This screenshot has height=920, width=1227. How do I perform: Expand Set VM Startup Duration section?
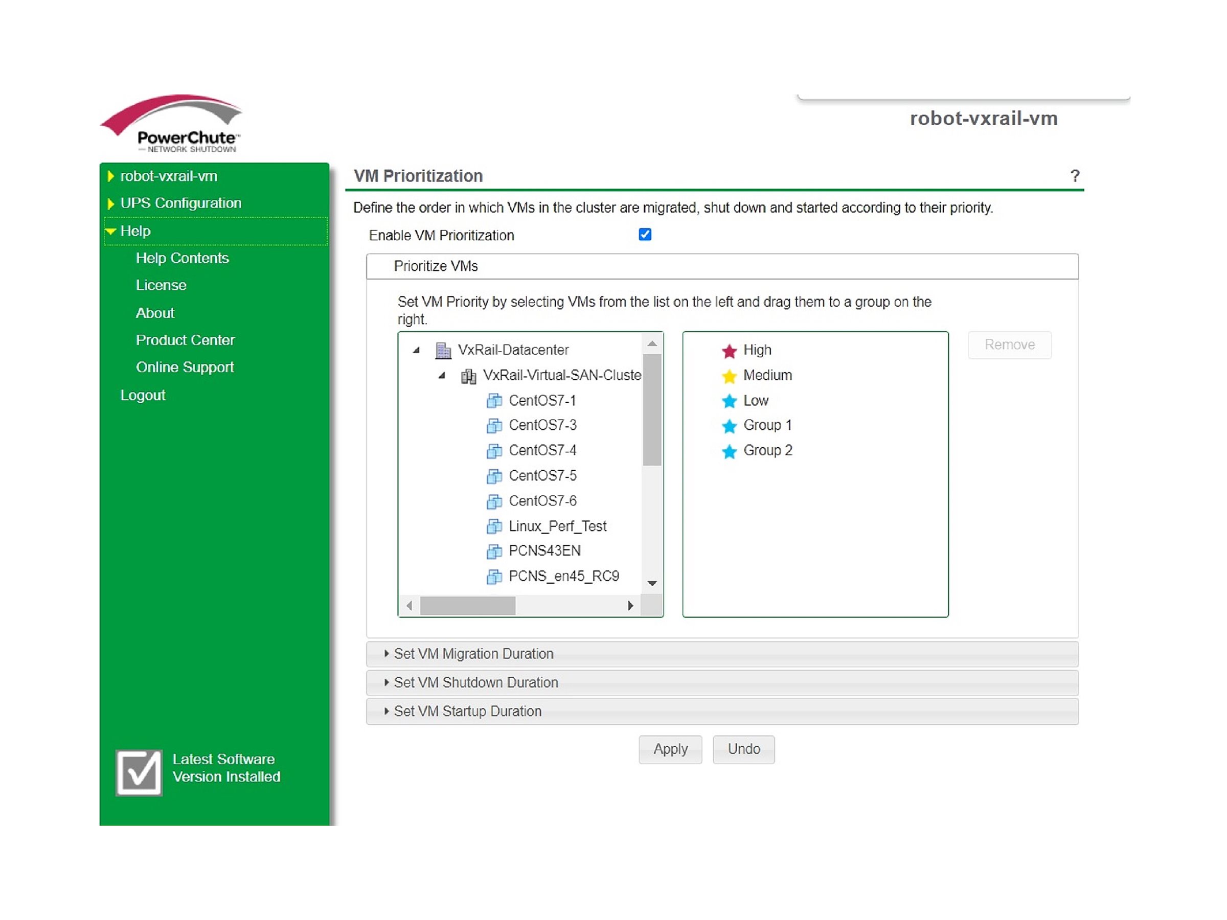pyautogui.click(x=467, y=711)
